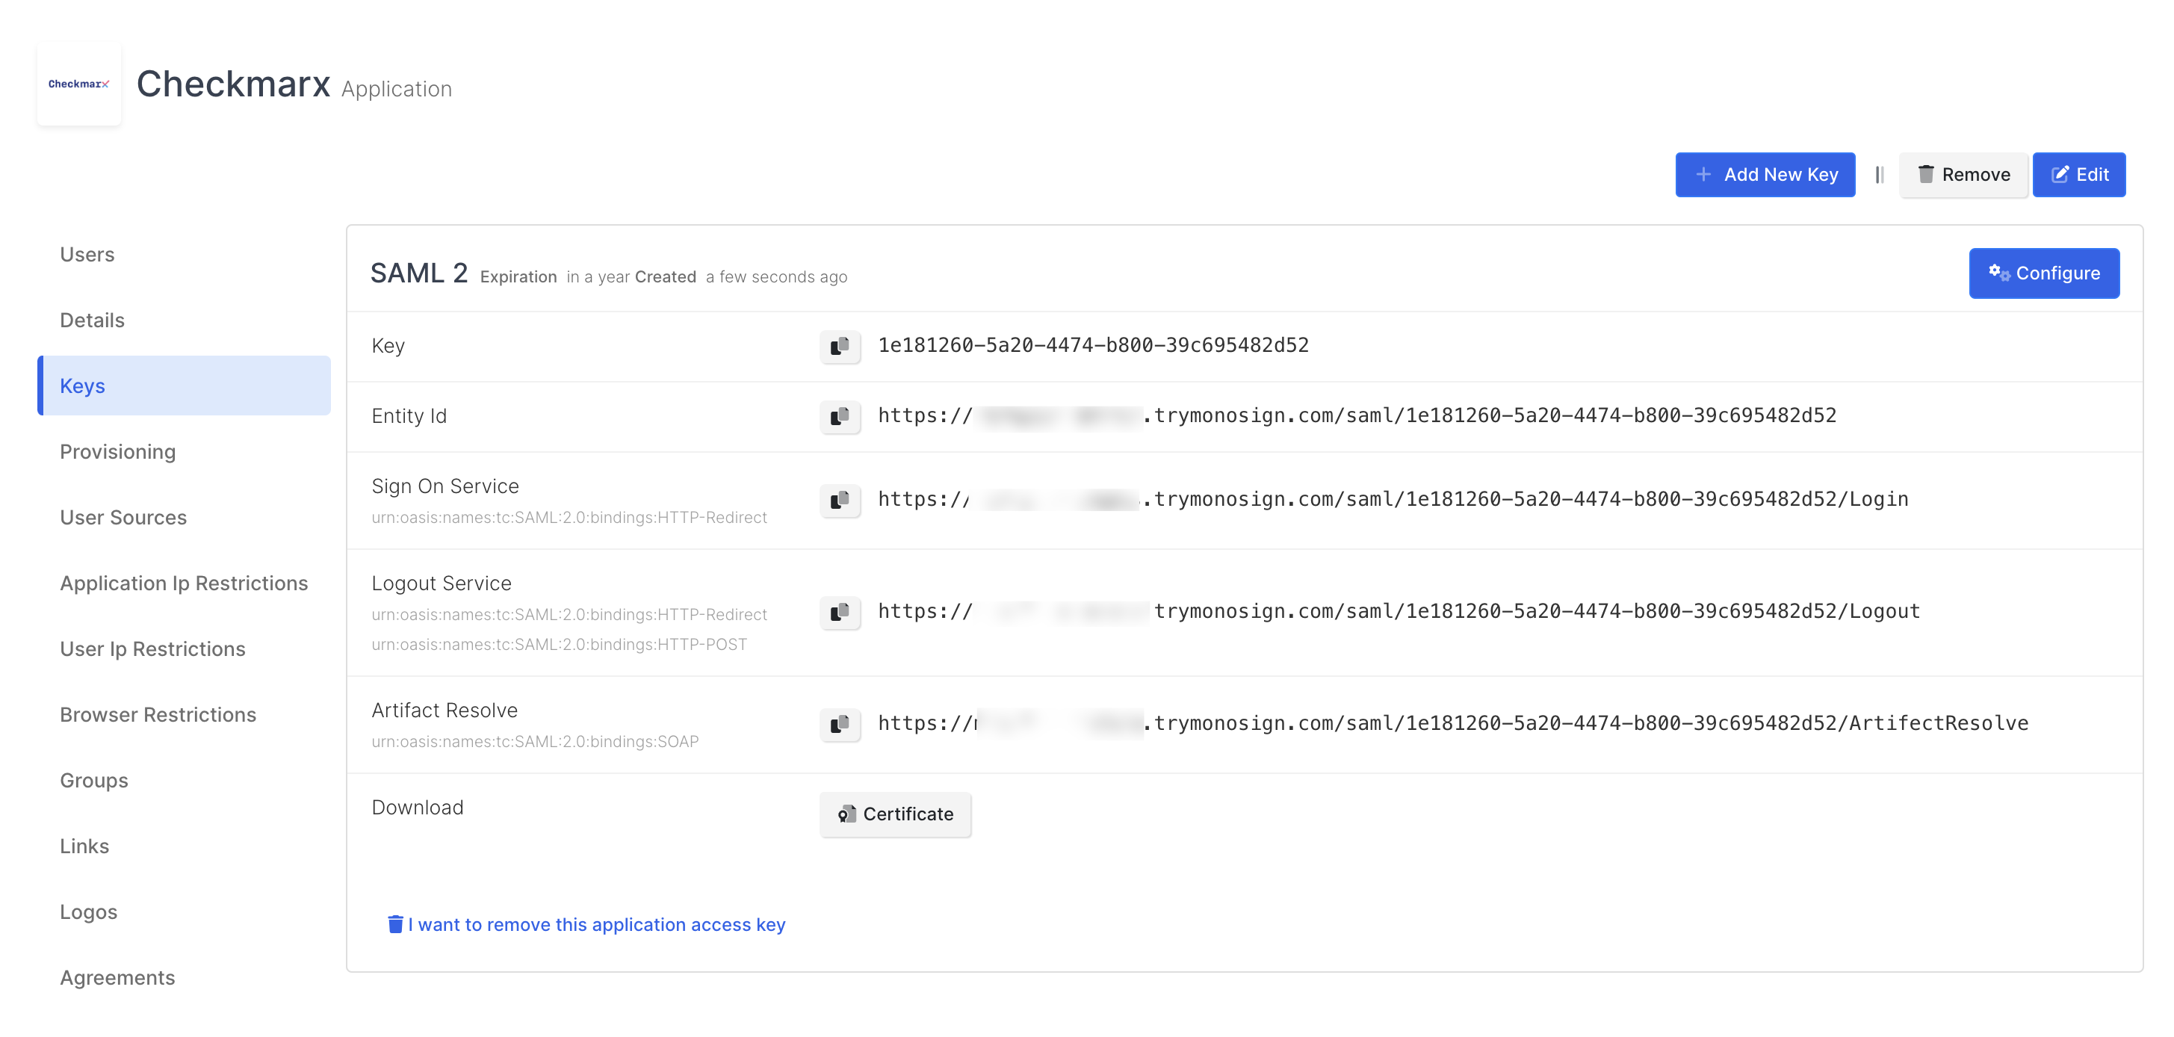Image resolution: width=2174 pixels, height=1037 pixels.
Task: Select Application Ip Restrictions
Action: 183,584
